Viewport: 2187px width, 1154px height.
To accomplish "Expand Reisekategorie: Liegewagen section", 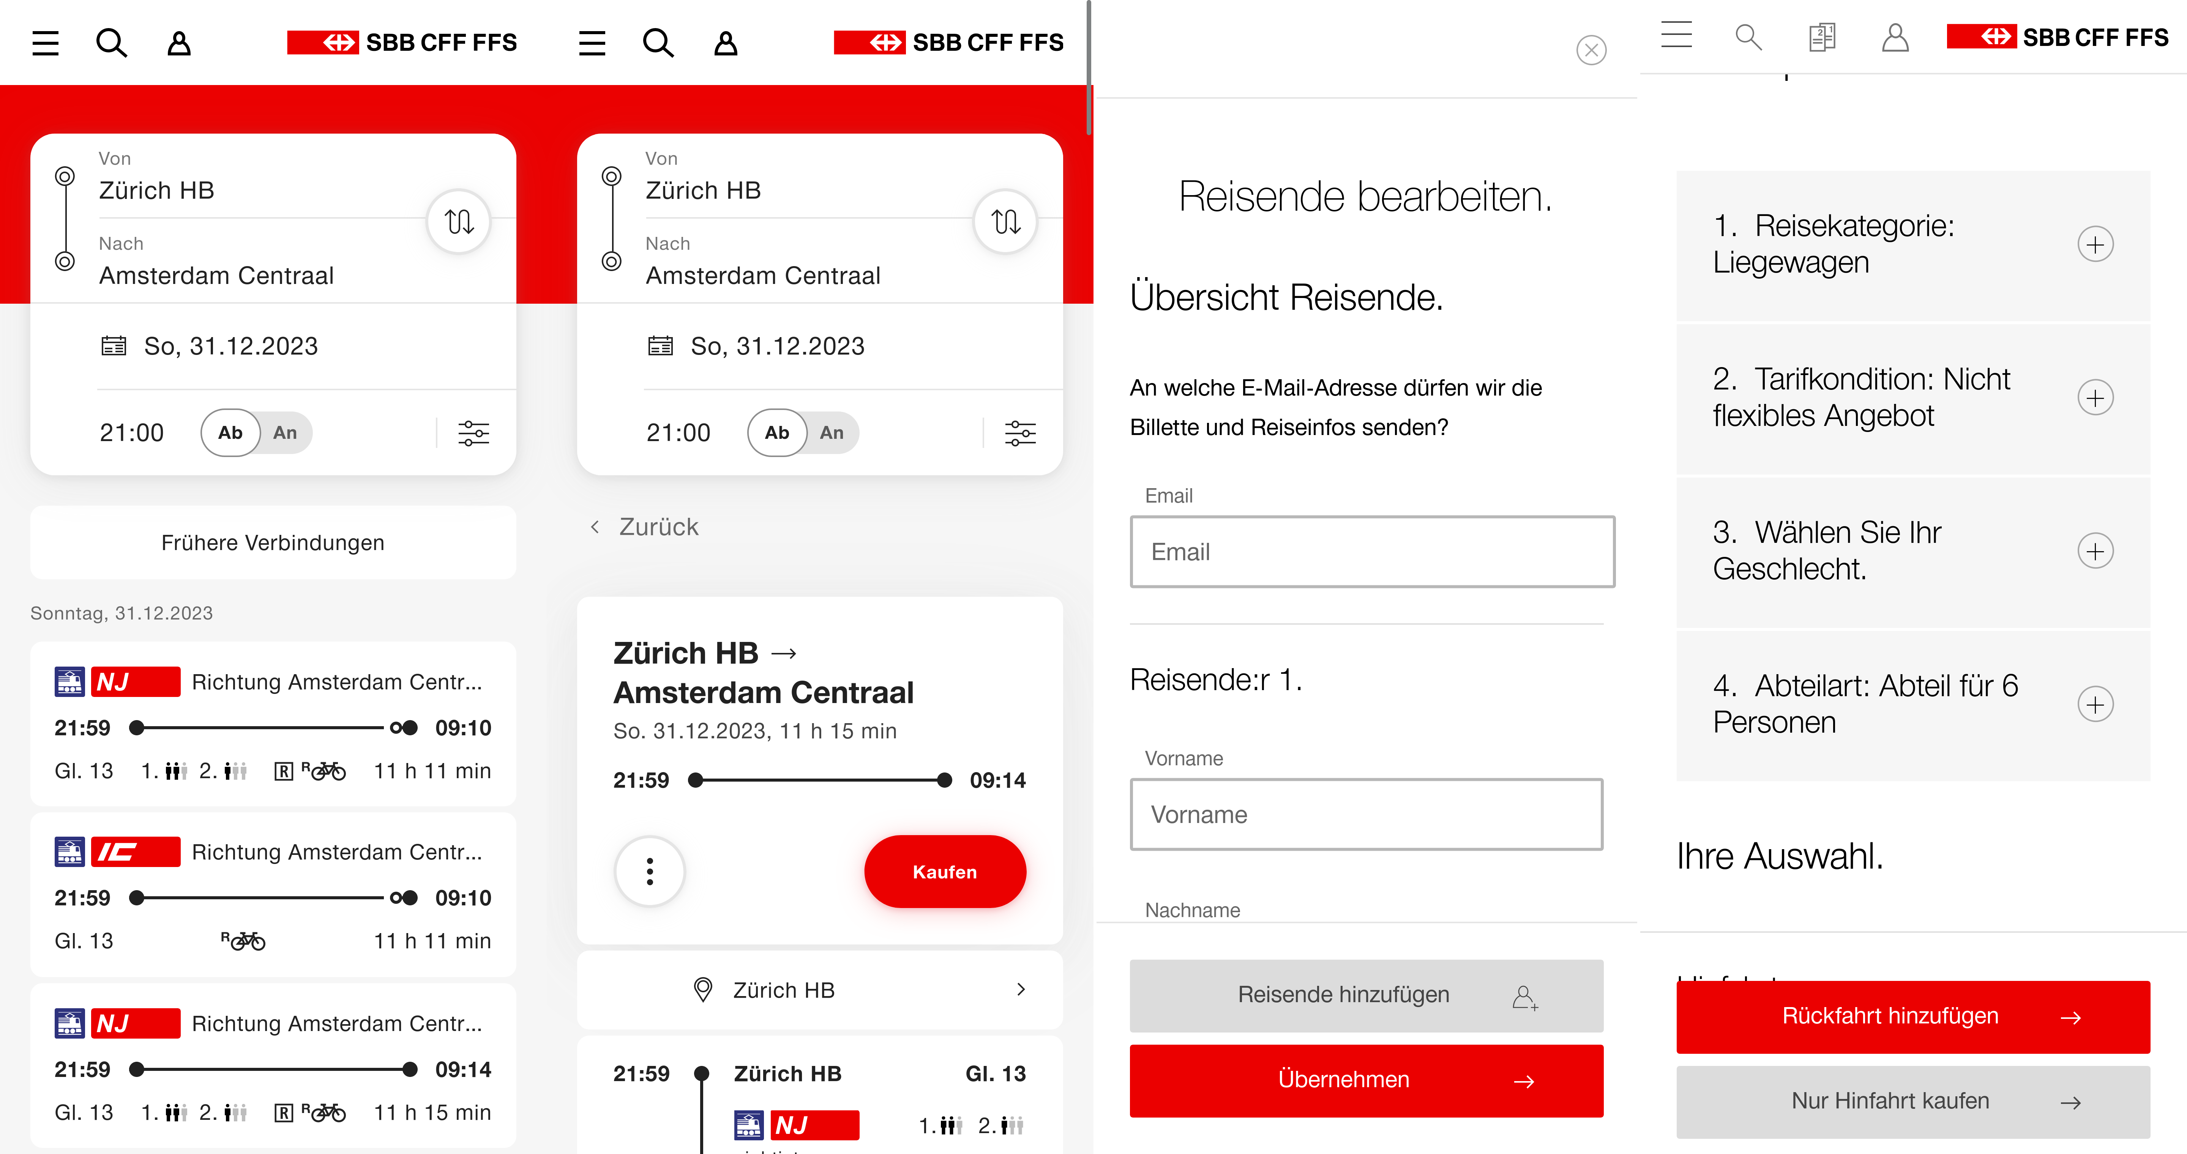I will (x=2096, y=244).
